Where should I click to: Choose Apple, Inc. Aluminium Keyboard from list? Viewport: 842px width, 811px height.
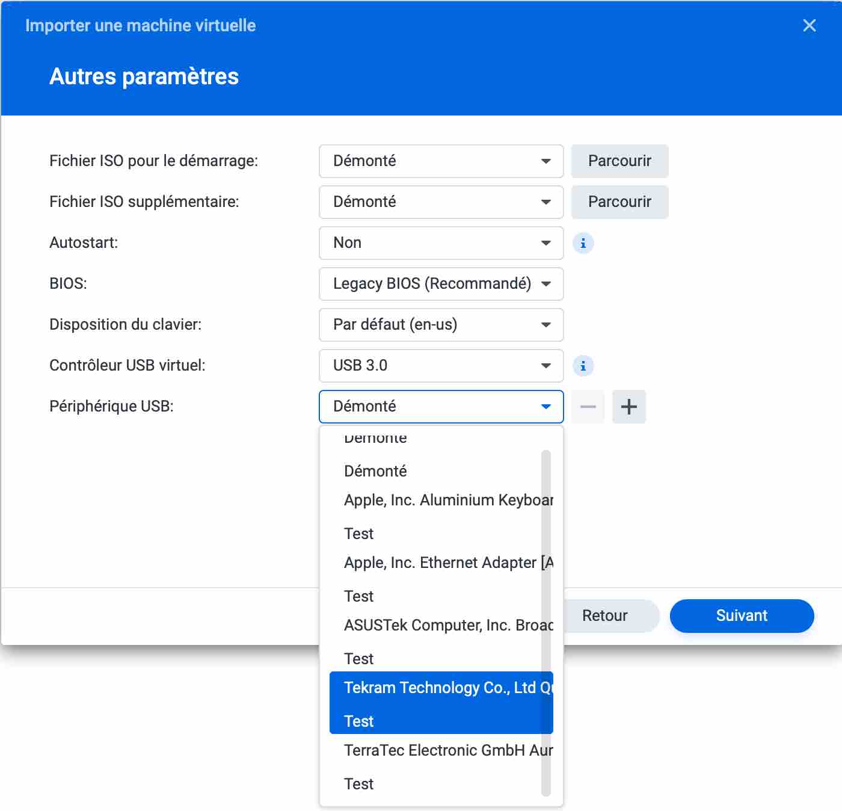pyautogui.click(x=441, y=516)
